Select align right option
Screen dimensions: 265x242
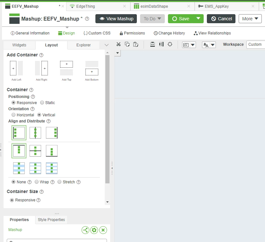click(52, 133)
